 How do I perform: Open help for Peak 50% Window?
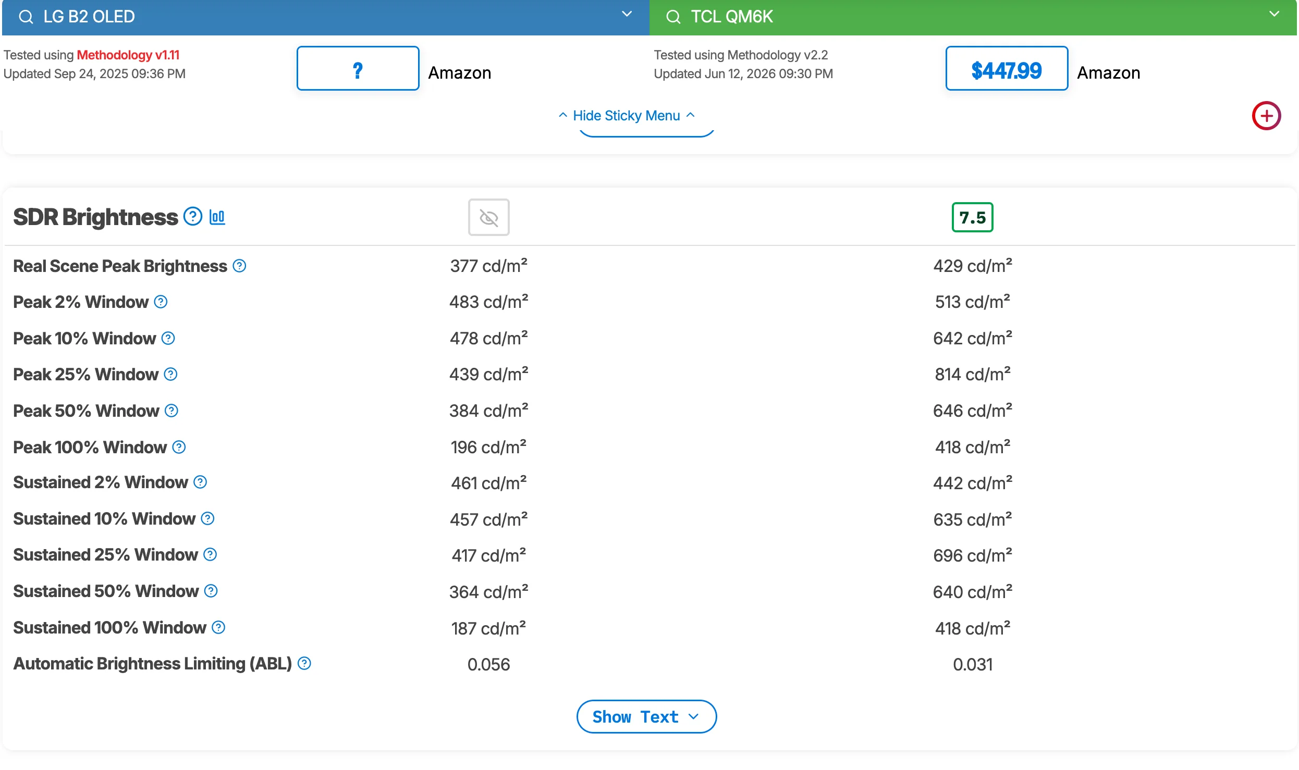(x=171, y=411)
